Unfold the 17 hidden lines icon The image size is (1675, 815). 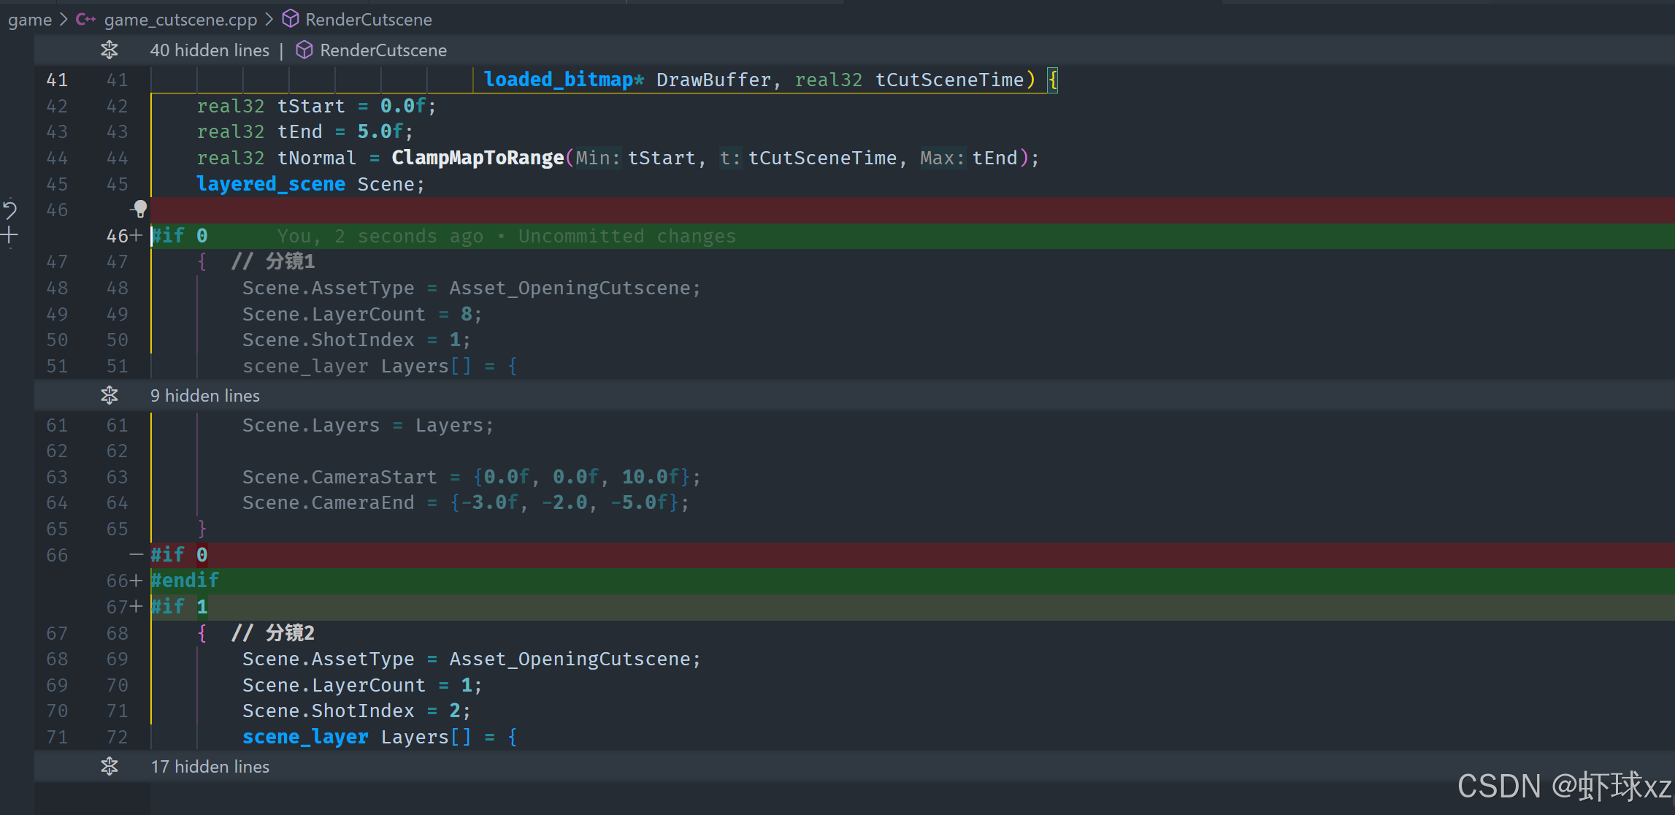coord(110,766)
